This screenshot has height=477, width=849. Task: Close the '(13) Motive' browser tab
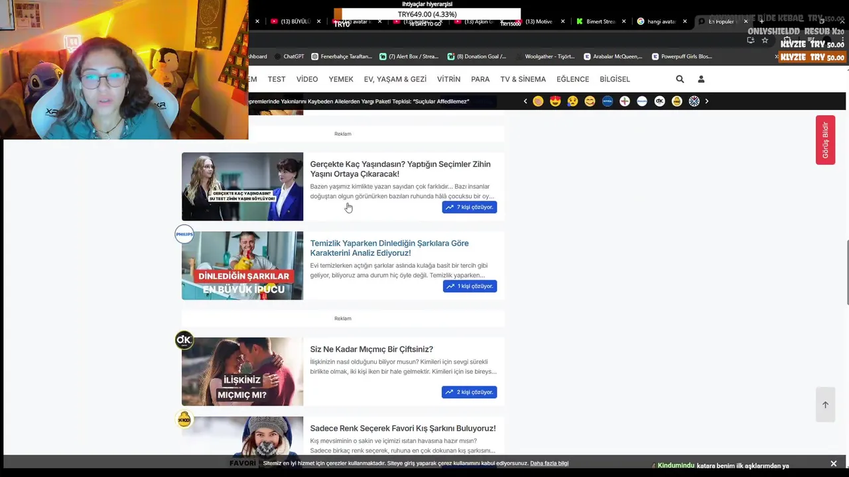coord(563,21)
